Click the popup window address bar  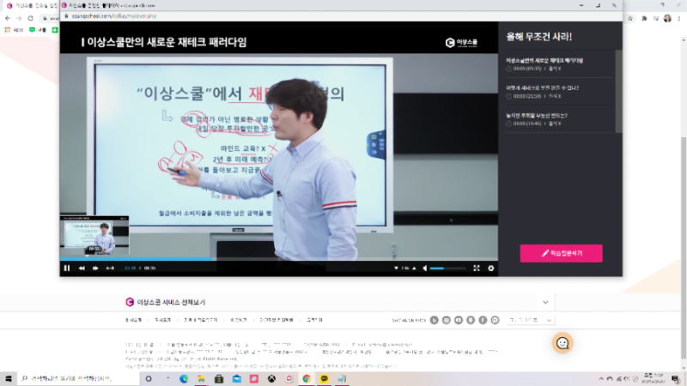(342, 16)
